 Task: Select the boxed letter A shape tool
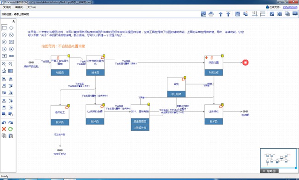coord(11,42)
